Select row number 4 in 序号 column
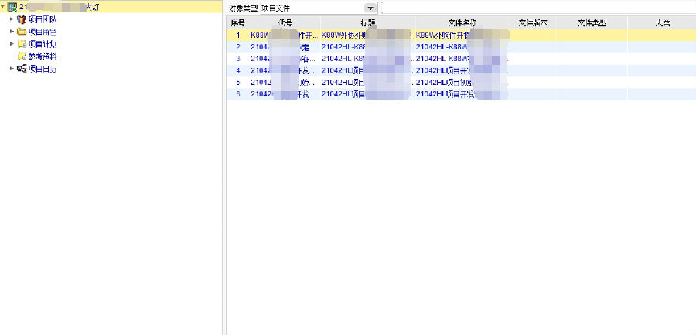The width and height of the screenshot is (696, 335). 238,70
